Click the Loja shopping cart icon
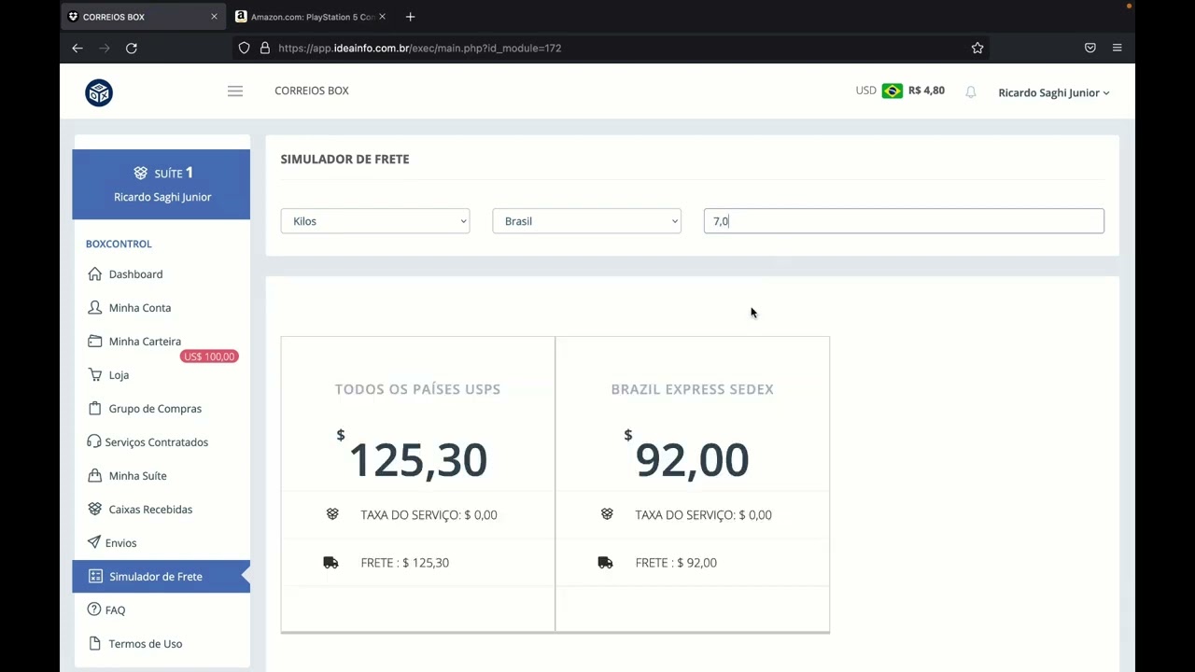The height and width of the screenshot is (672, 1195). 95,374
